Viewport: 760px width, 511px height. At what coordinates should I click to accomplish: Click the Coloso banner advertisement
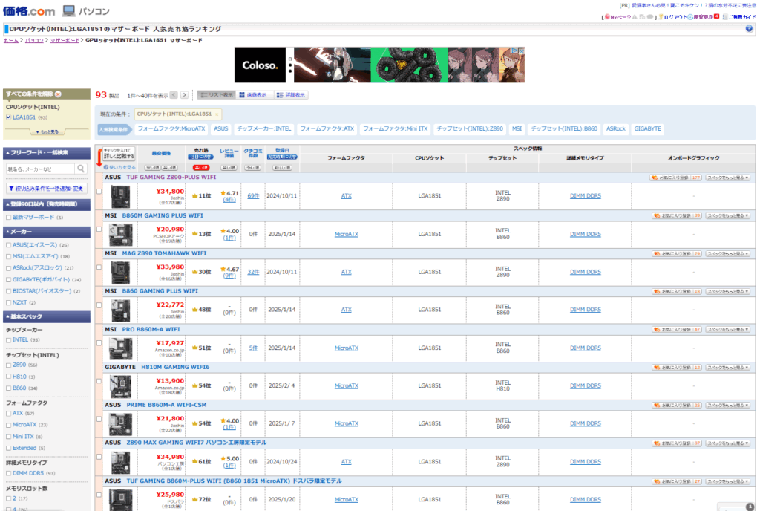click(x=379, y=65)
